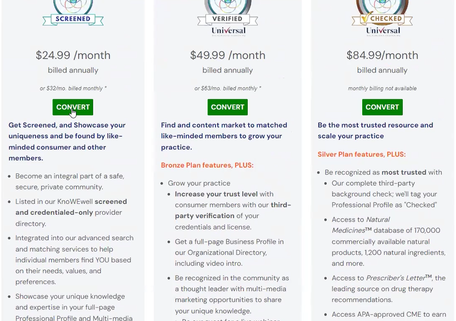Click the 'or $32/mo. billed monthly' note

coord(73,88)
